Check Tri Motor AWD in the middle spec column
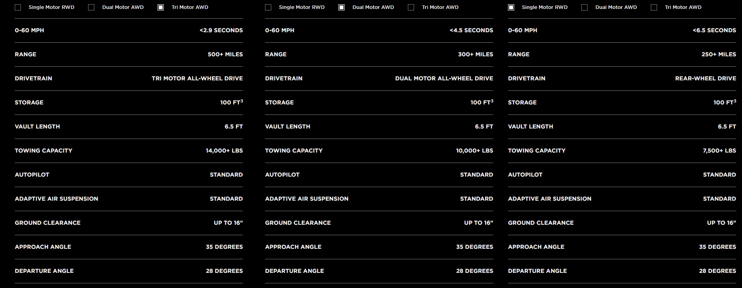742x288 pixels. coord(411,7)
